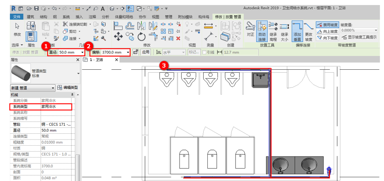Click the 直径 50.0 mm property value
The image size is (384, 181).
click(x=56, y=130)
